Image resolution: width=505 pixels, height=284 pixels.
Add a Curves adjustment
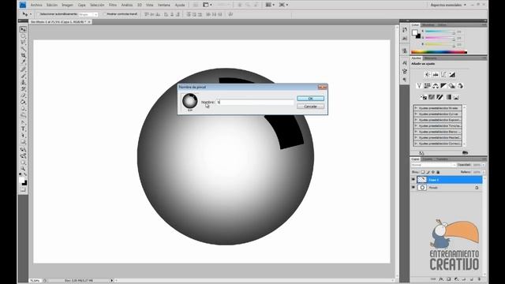(x=443, y=75)
